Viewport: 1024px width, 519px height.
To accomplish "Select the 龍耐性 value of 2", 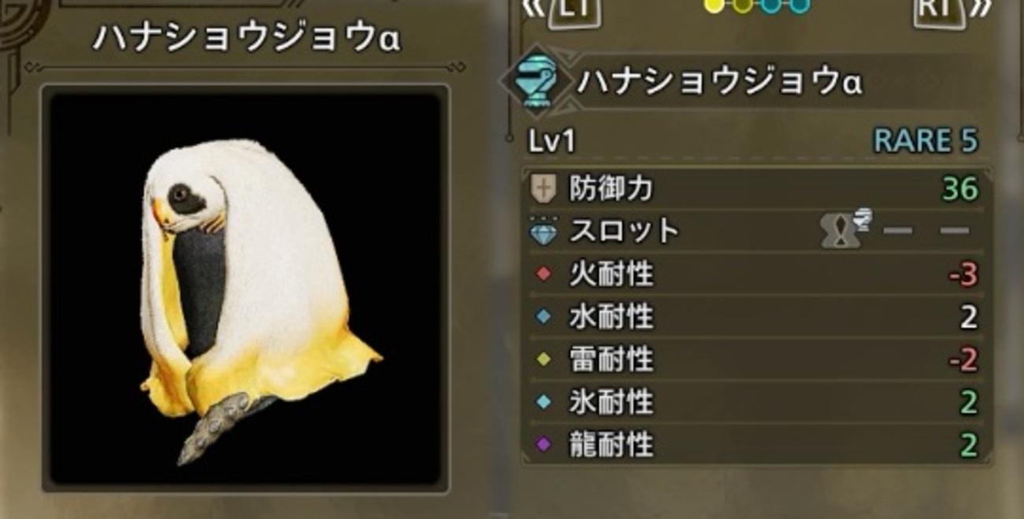I will point(968,445).
